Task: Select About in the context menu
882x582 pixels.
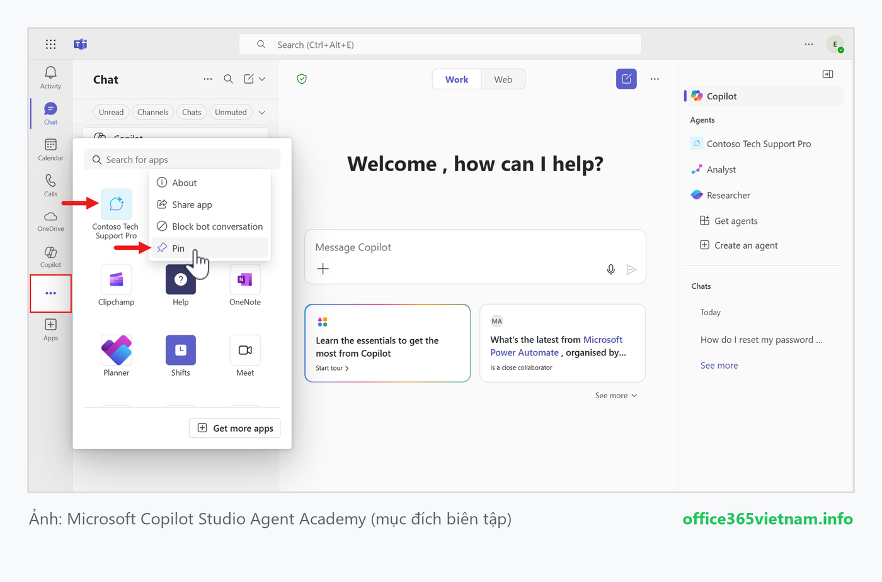Action: click(x=210, y=182)
